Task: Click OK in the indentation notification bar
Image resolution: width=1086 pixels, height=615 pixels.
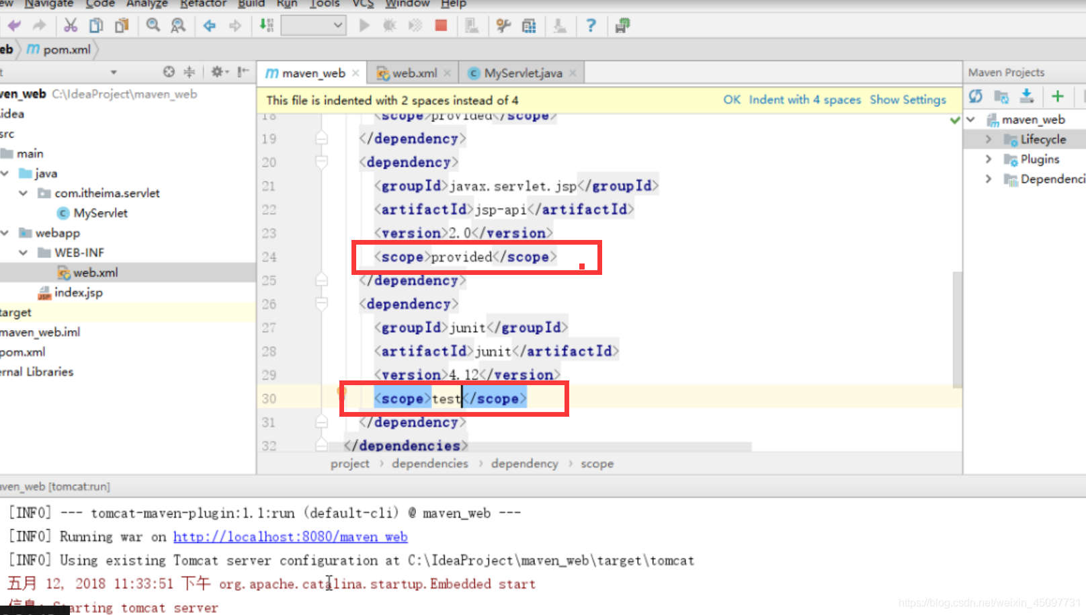Action: [x=732, y=99]
